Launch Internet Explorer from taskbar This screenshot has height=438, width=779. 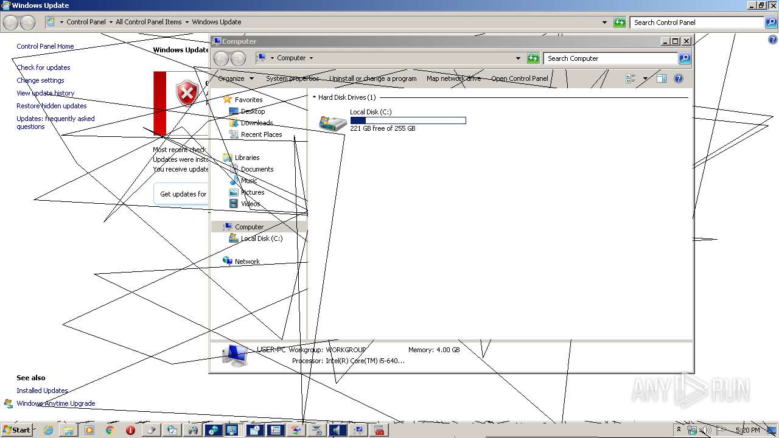pos(48,430)
